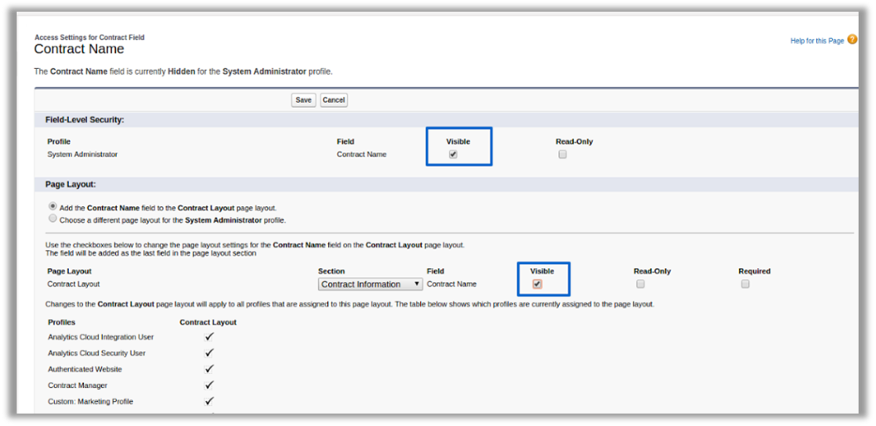The width and height of the screenshot is (876, 426).
Task: Click the Page Layout section header
Action: tap(71, 184)
